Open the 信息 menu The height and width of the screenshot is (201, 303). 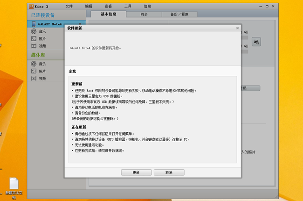pos(147,7)
